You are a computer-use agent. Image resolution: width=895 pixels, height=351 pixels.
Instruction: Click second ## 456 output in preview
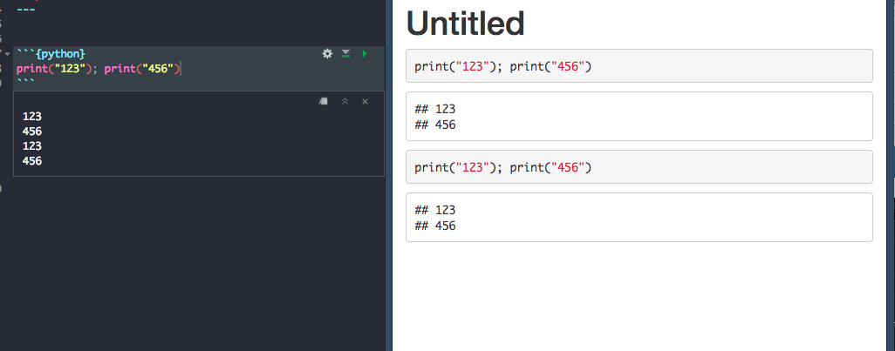(435, 226)
